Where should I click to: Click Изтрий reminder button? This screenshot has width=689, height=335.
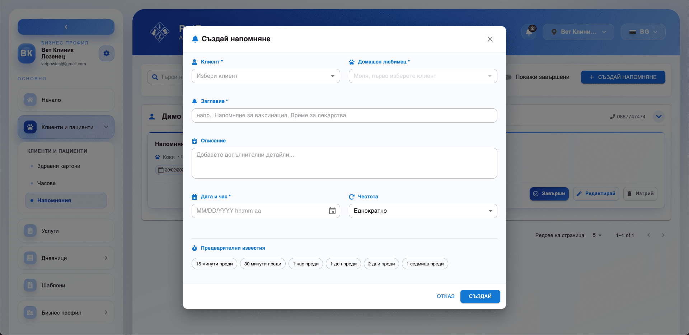tap(640, 194)
